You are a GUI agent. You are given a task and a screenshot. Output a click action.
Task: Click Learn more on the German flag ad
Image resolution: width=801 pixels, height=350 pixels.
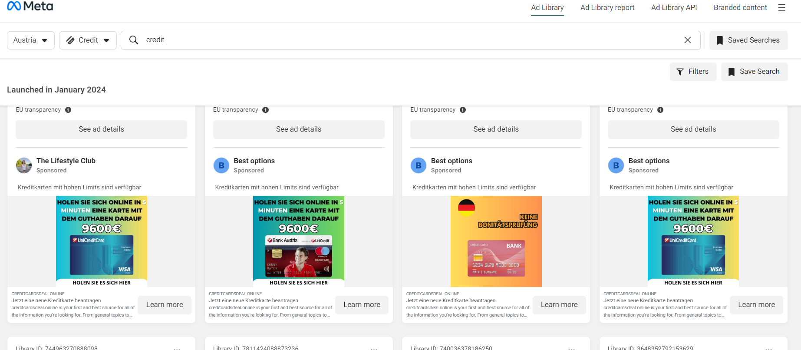click(559, 305)
